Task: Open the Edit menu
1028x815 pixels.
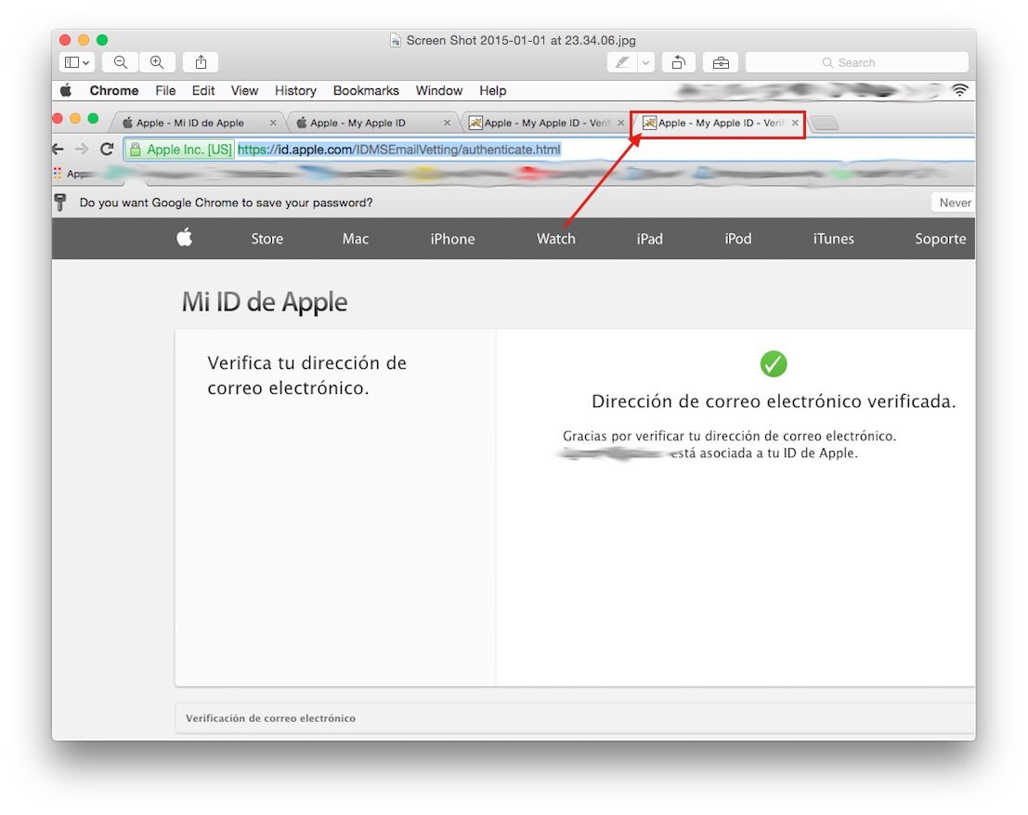Action: 203,90
